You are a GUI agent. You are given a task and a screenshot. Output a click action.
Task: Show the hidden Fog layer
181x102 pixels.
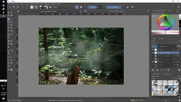point(153,59)
